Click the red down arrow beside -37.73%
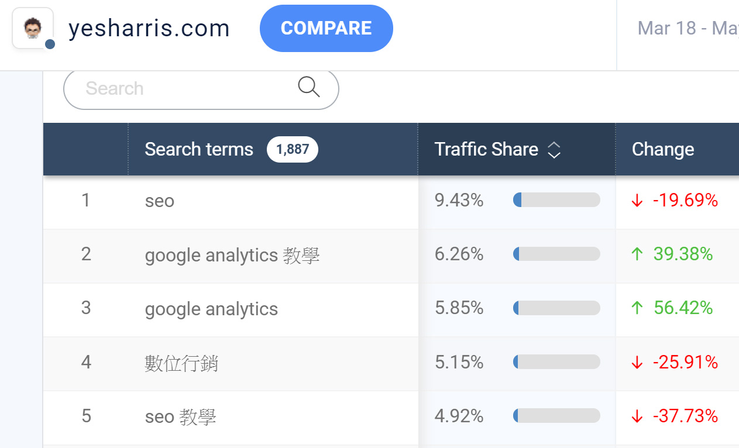The image size is (739, 448). click(x=637, y=416)
